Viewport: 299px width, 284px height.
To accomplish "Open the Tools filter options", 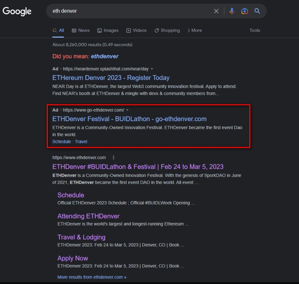I will (x=255, y=31).
